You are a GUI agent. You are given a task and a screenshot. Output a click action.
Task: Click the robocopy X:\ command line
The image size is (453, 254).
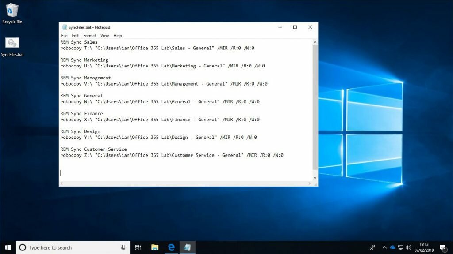coord(160,120)
